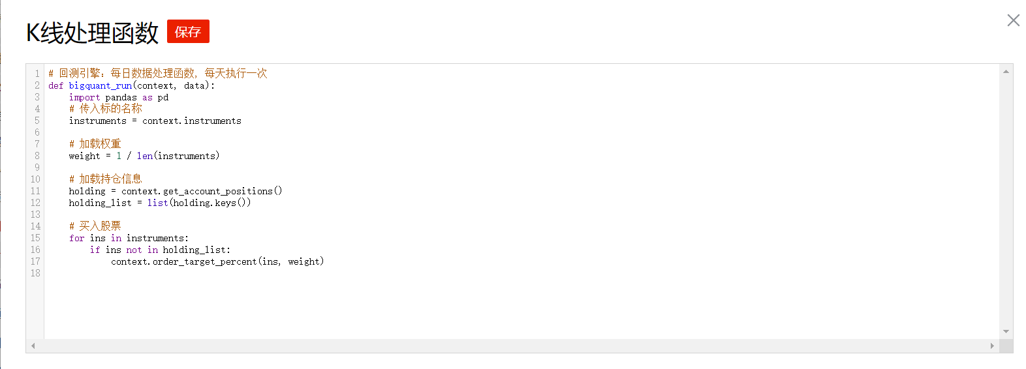
Task: Click the horizontal scrollbar track
Action: tap(509, 346)
